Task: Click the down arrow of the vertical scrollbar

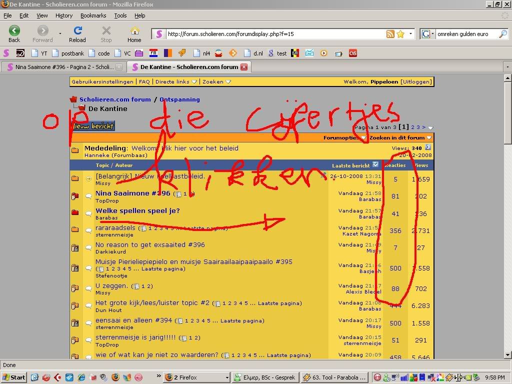Action: 507,355
